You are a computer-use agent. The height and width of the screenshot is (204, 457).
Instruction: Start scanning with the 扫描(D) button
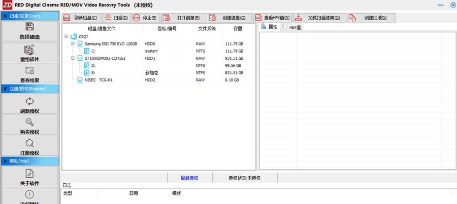click(x=117, y=18)
